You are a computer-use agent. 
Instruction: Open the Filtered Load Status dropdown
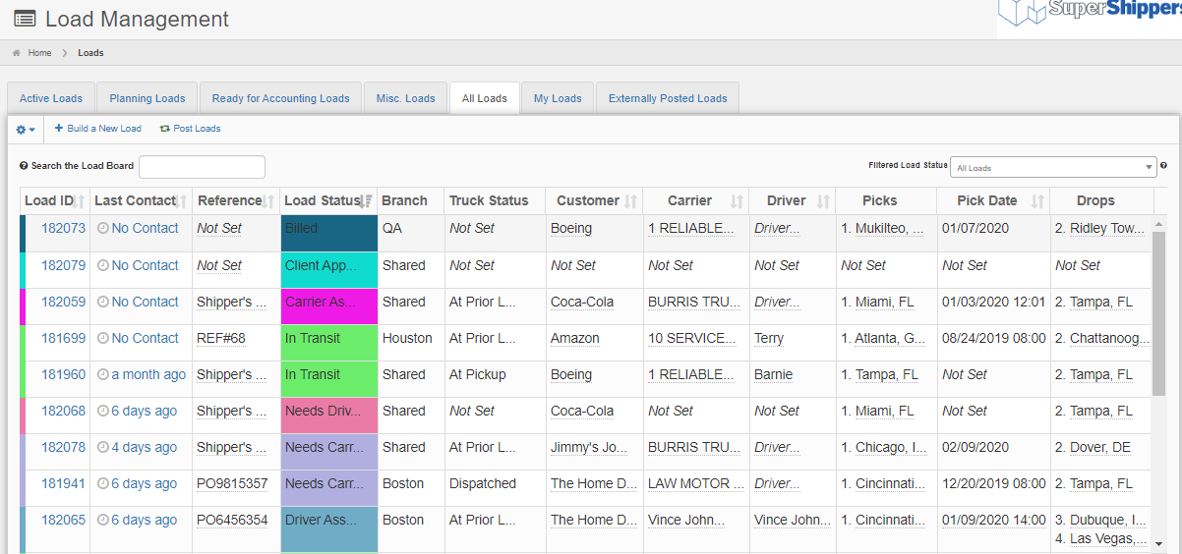coord(1053,167)
